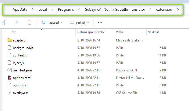Show hidden breadcrumb path ellipsis
Viewport: 189px width, 111px height.
point(6,9)
